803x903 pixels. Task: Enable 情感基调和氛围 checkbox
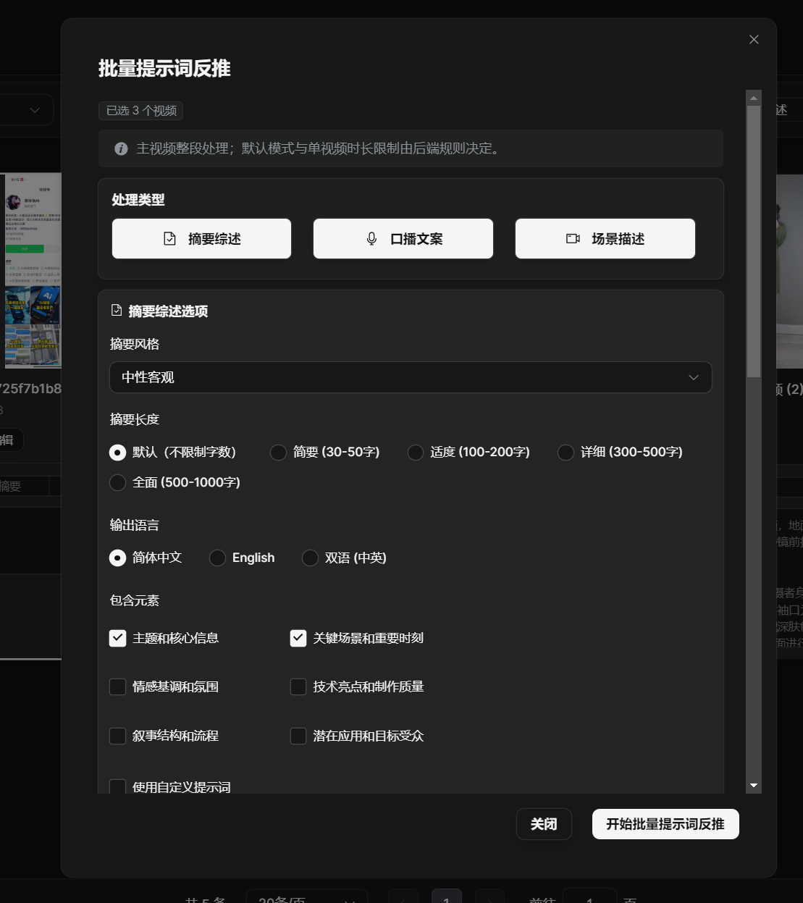(x=117, y=686)
